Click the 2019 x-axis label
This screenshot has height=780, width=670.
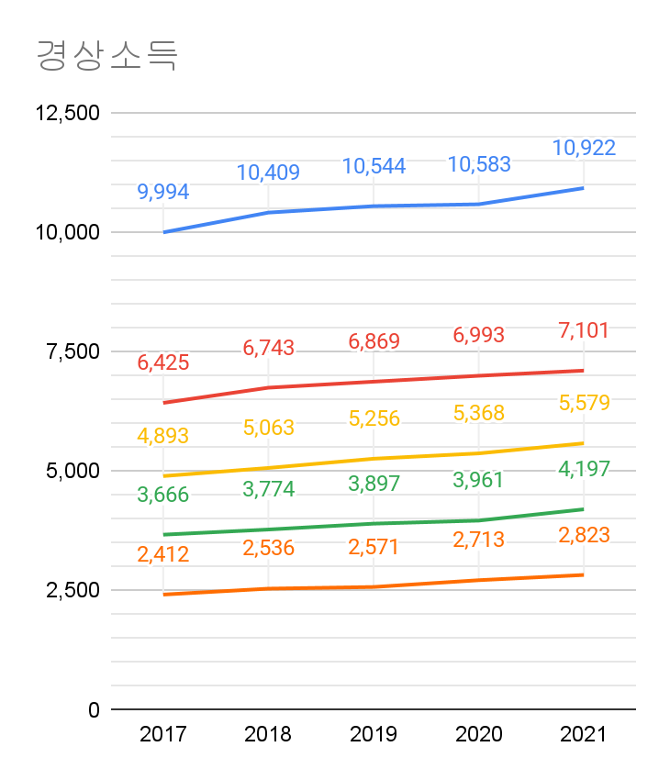[x=374, y=734]
